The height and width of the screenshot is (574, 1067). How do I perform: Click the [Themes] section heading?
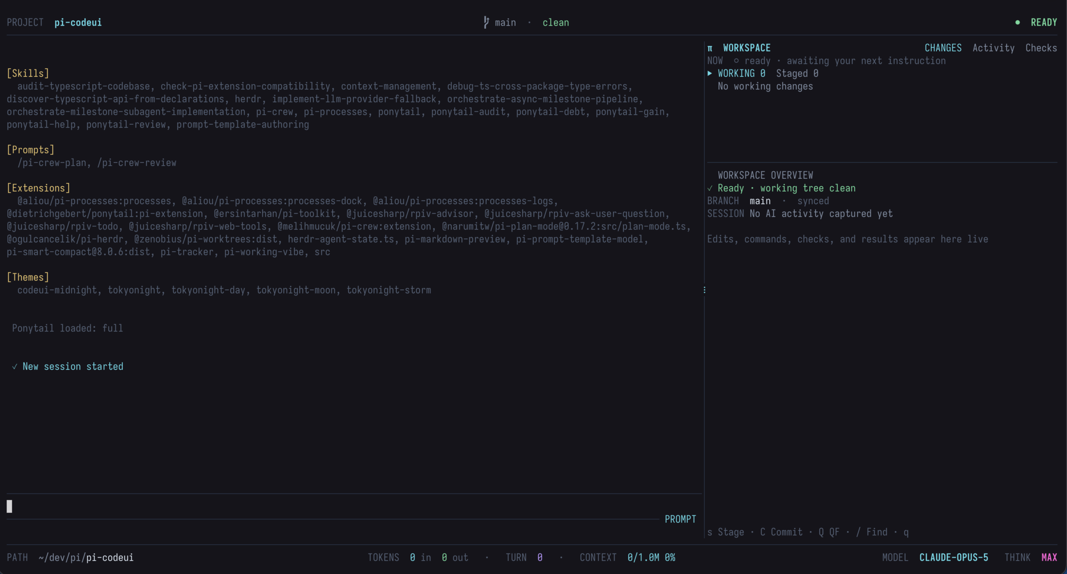(x=28, y=277)
